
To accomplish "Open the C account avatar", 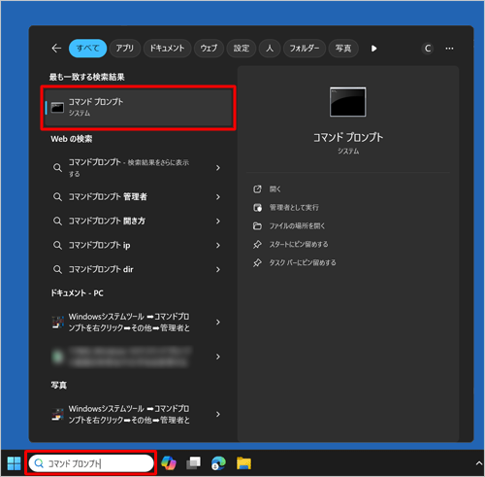I will 428,49.
